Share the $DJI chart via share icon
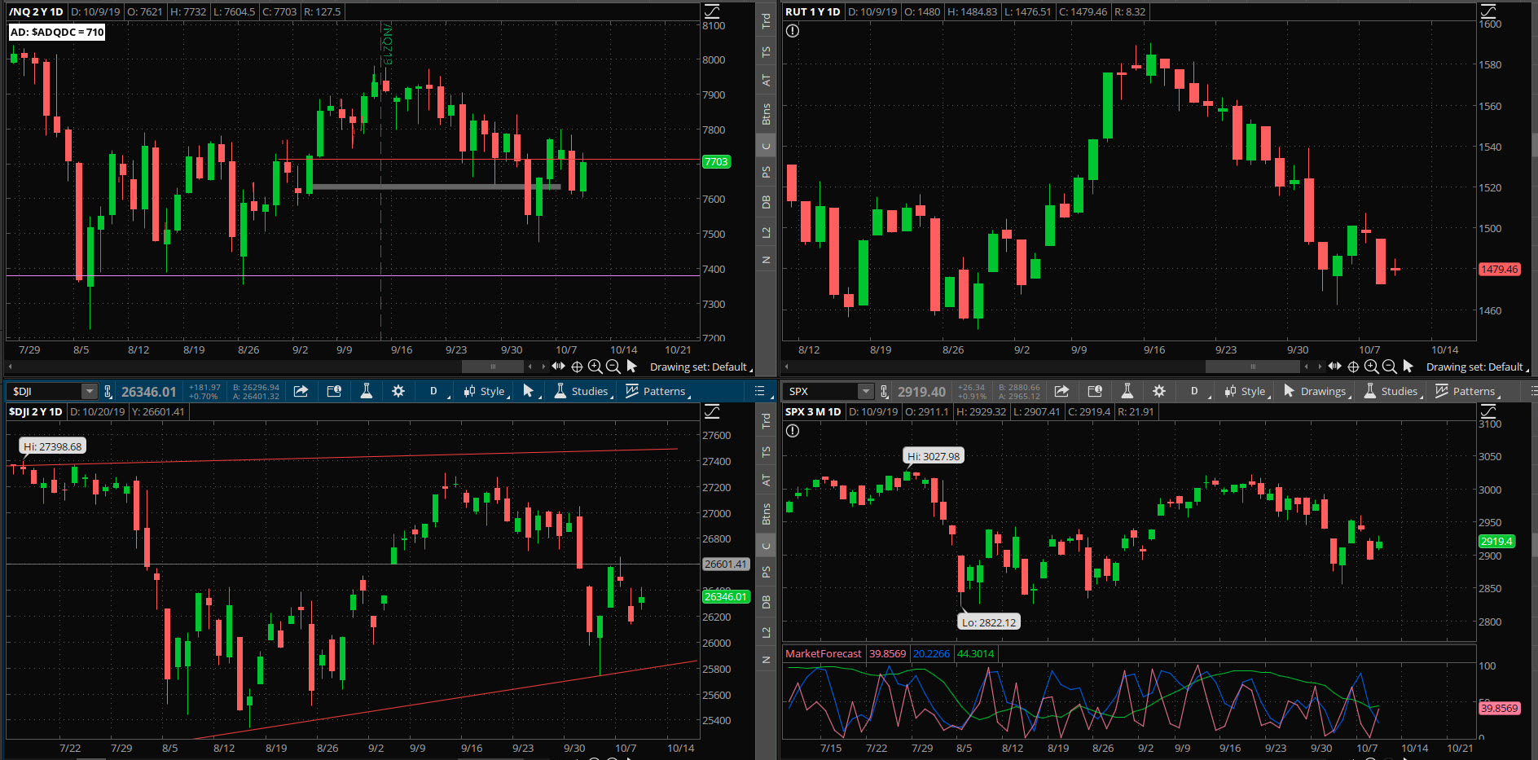This screenshot has width=1538, height=760. (x=301, y=391)
